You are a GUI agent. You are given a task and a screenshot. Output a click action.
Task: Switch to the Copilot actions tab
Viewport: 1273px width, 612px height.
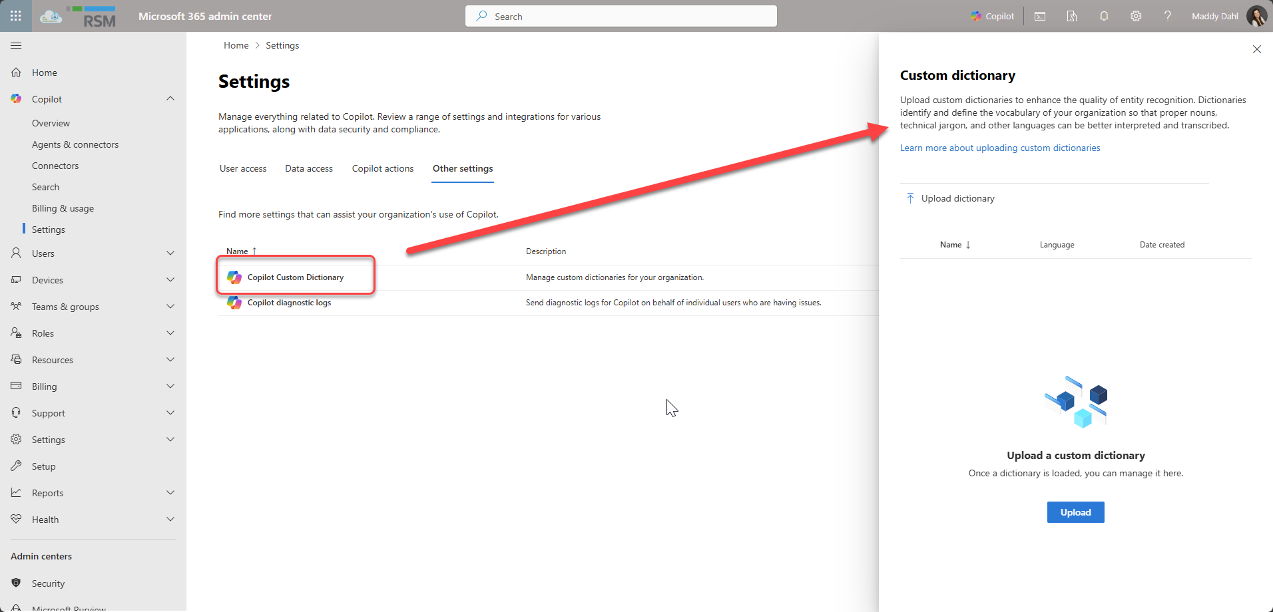pyautogui.click(x=383, y=169)
